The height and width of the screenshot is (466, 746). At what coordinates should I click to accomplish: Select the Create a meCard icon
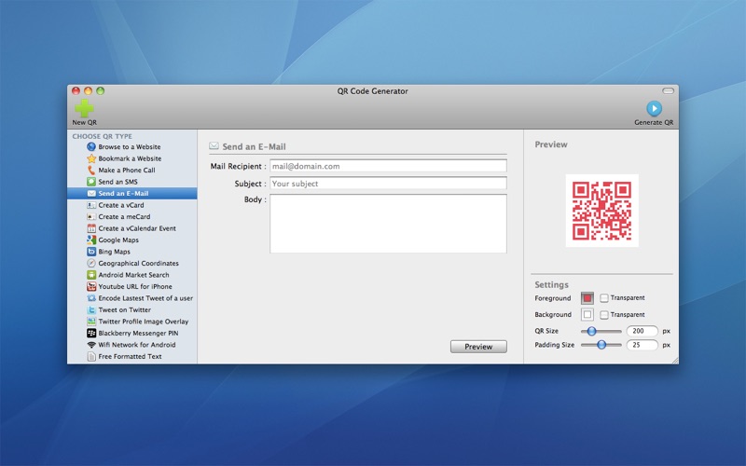(x=91, y=216)
